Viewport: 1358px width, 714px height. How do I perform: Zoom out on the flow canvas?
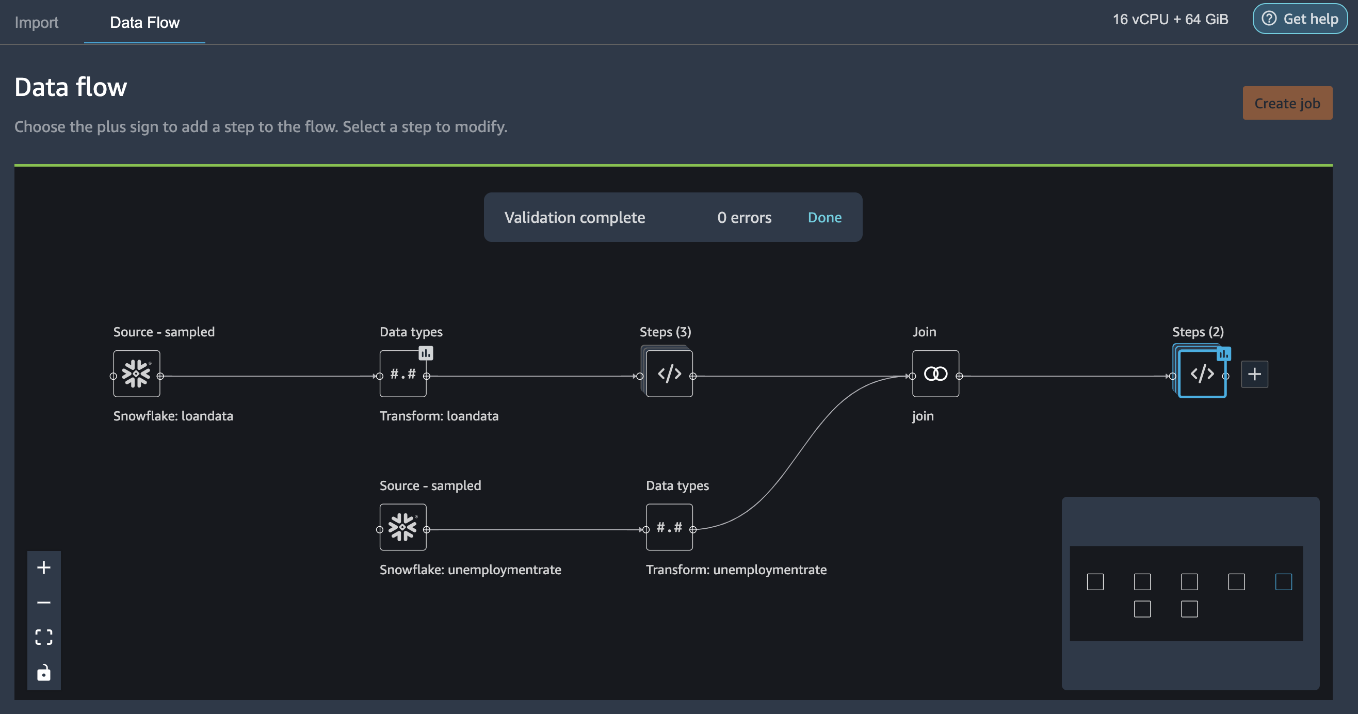click(x=44, y=602)
